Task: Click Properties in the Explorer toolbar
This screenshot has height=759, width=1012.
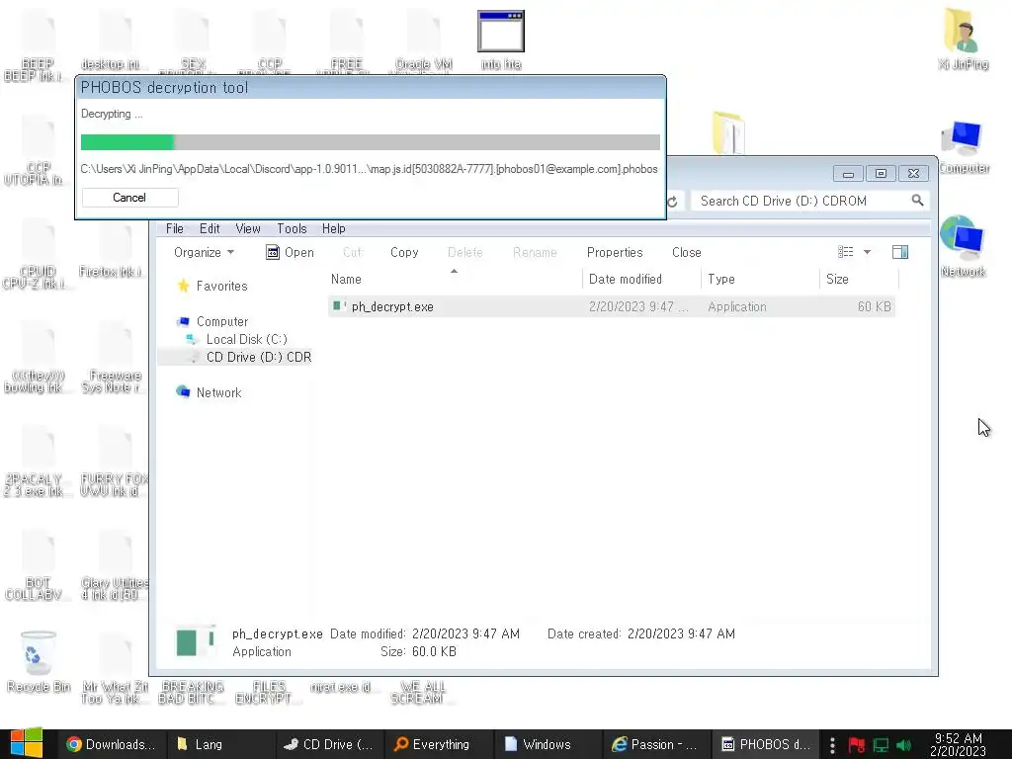Action: pyautogui.click(x=615, y=252)
